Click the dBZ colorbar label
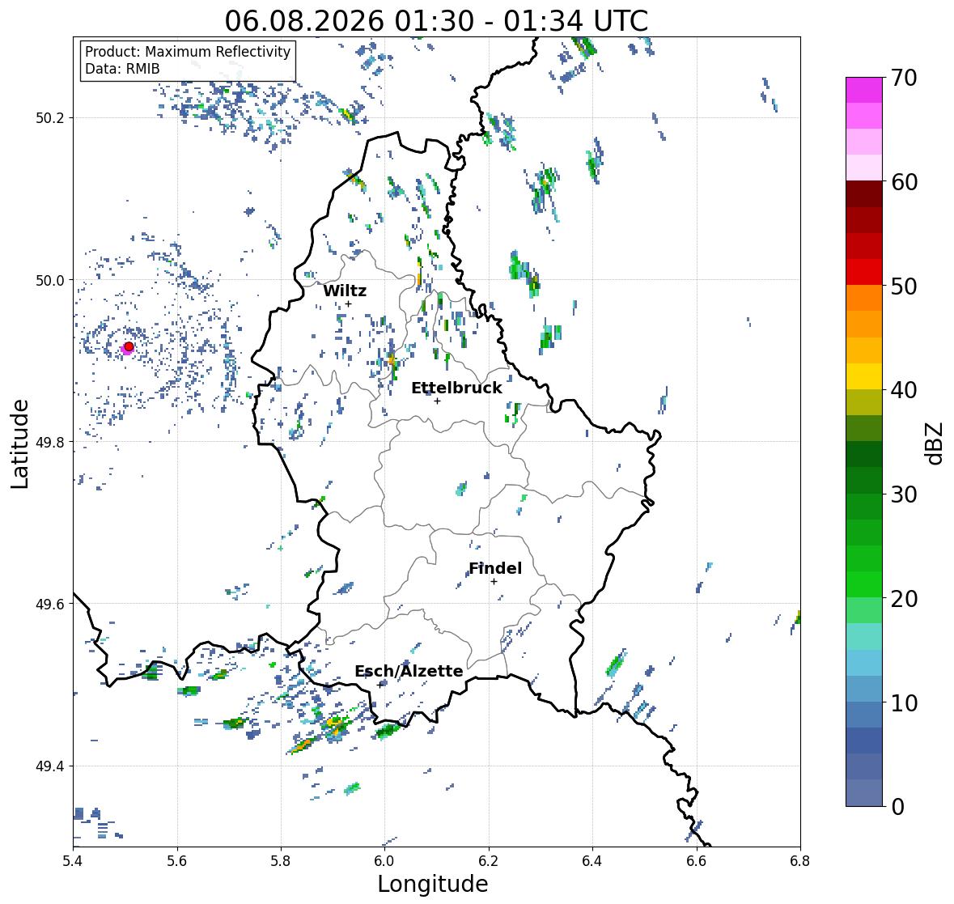Screen dimensions: 954x904 coord(935,444)
